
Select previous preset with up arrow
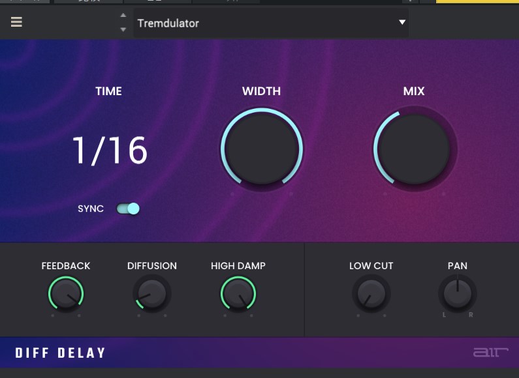coord(123,16)
